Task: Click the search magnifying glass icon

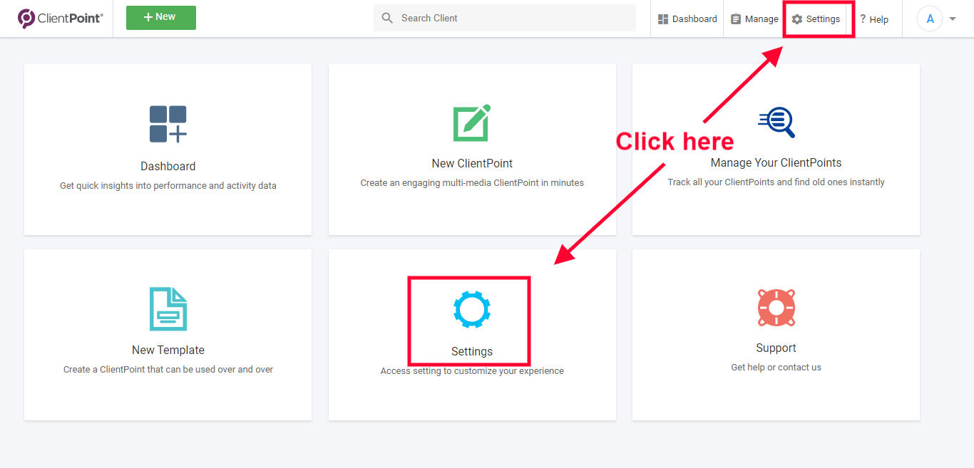Action: (x=386, y=17)
